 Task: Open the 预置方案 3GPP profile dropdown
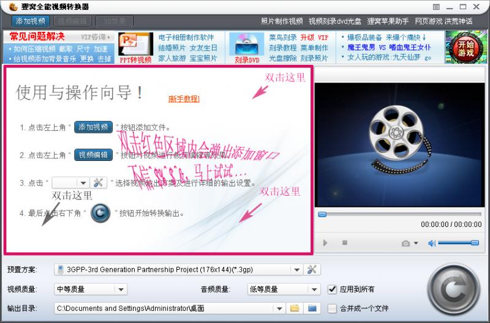pyautogui.click(x=178, y=270)
